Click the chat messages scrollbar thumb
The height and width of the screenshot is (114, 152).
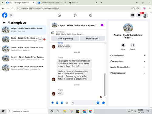click(105, 85)
